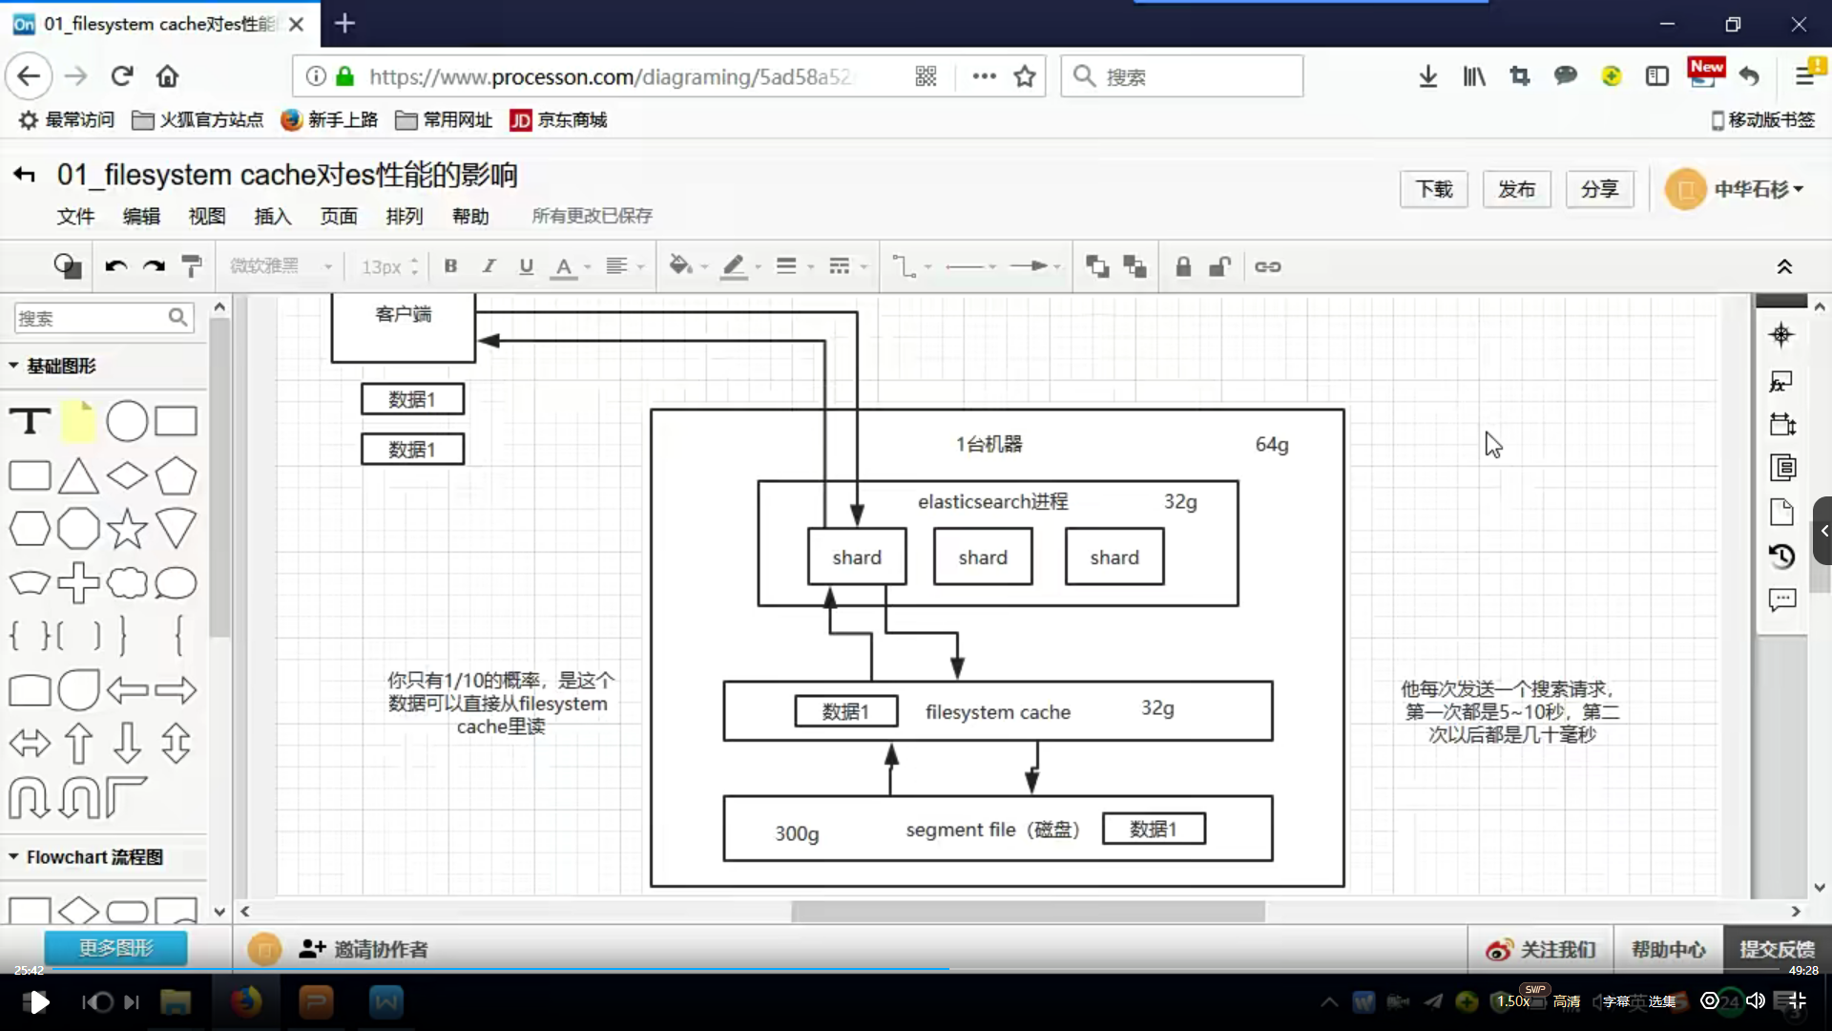Click the copy formatting brush icon
This screenshot has height=1031, width=1832.
click(x=194, y=265)
